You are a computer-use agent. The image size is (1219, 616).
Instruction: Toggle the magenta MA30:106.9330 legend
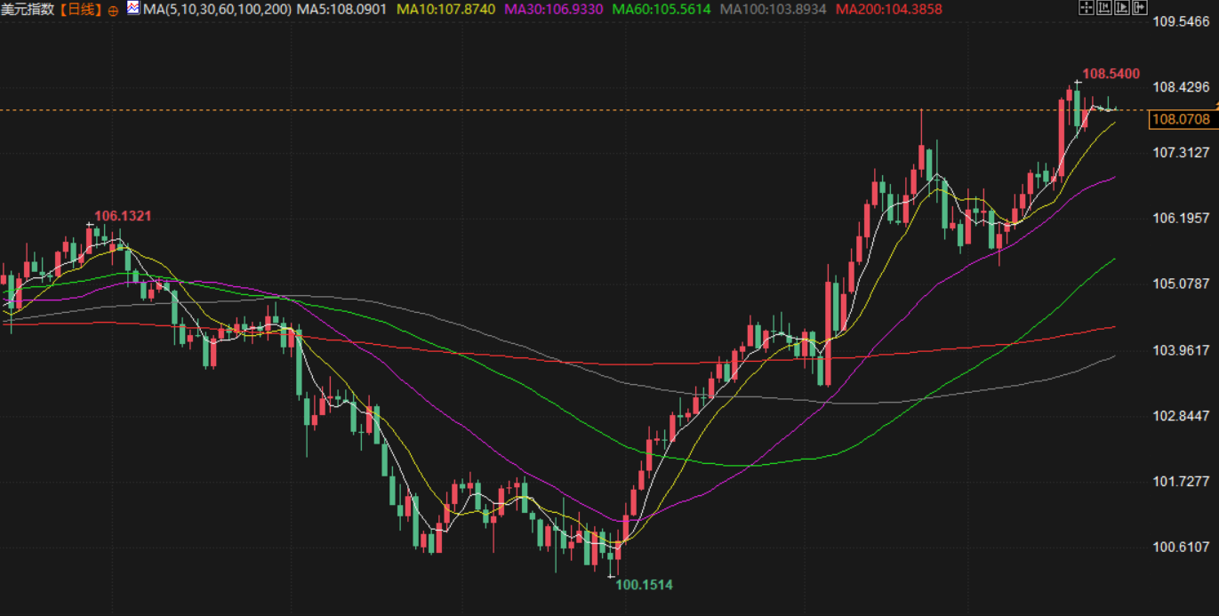[554, 10]
